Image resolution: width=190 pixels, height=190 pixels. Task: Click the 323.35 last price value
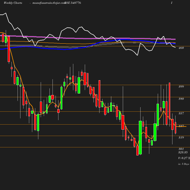coord(183,152)
